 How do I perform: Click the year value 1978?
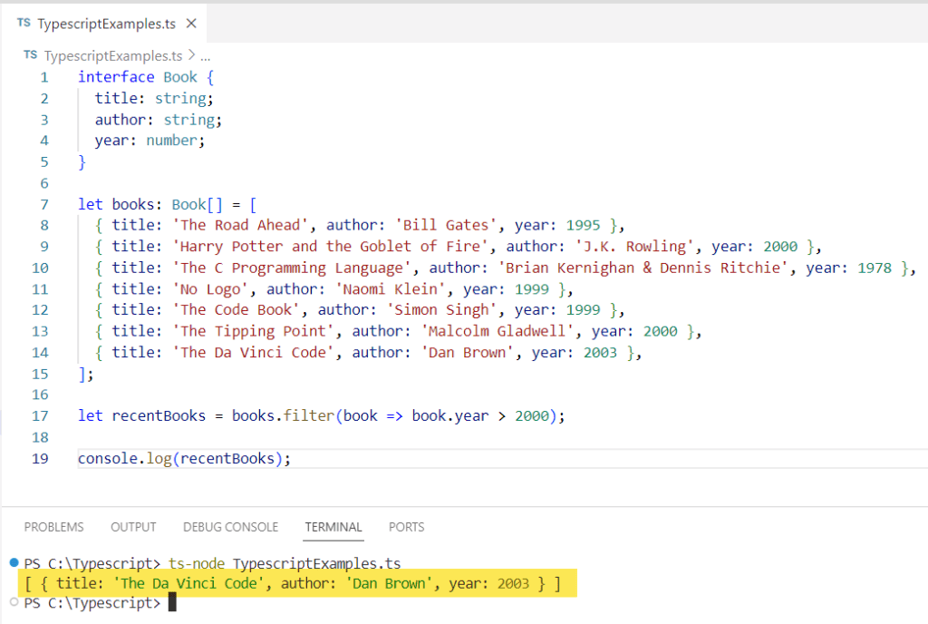click(x=875, y=268)
